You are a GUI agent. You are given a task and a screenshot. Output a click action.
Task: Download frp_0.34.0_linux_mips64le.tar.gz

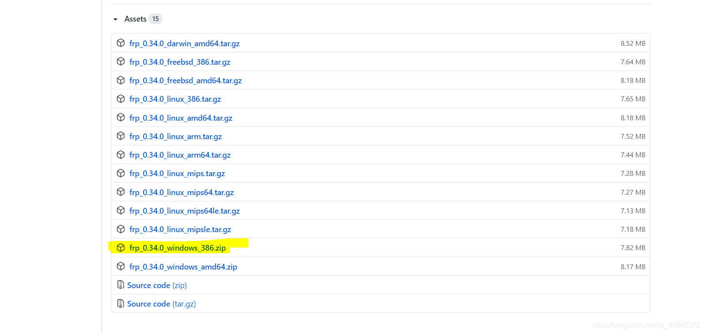pyautogui.click(x=185, y=211)
